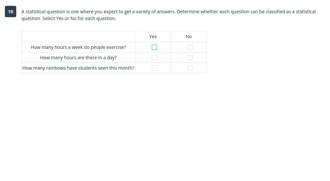Image resolution: width=330 pixels, height=181 pixels.
Task: Click the row label about weekly exercise hours
Action: (78, 47)
